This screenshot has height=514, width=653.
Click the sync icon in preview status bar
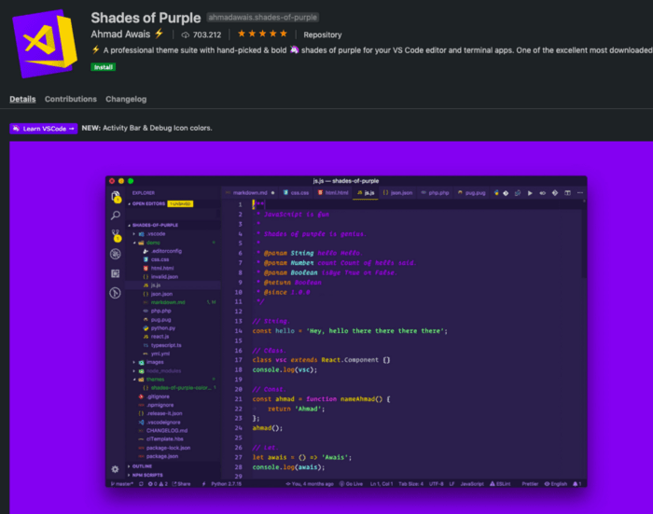pyautogui.click(x=141, y=484)
